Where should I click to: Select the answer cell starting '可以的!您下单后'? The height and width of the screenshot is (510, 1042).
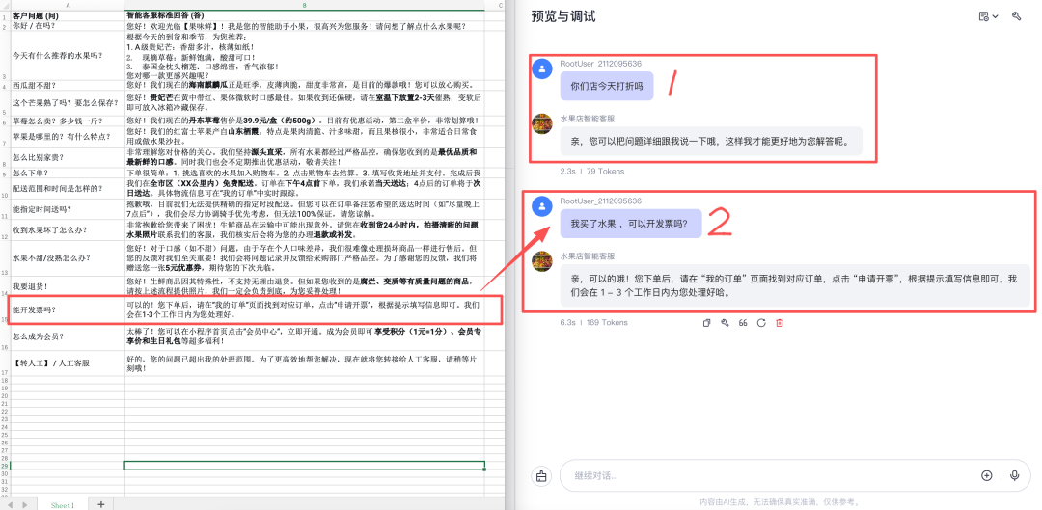[x=304, y=309]
